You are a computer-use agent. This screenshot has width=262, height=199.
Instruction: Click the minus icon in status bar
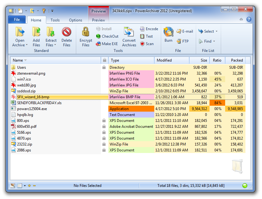pos(34,186)
